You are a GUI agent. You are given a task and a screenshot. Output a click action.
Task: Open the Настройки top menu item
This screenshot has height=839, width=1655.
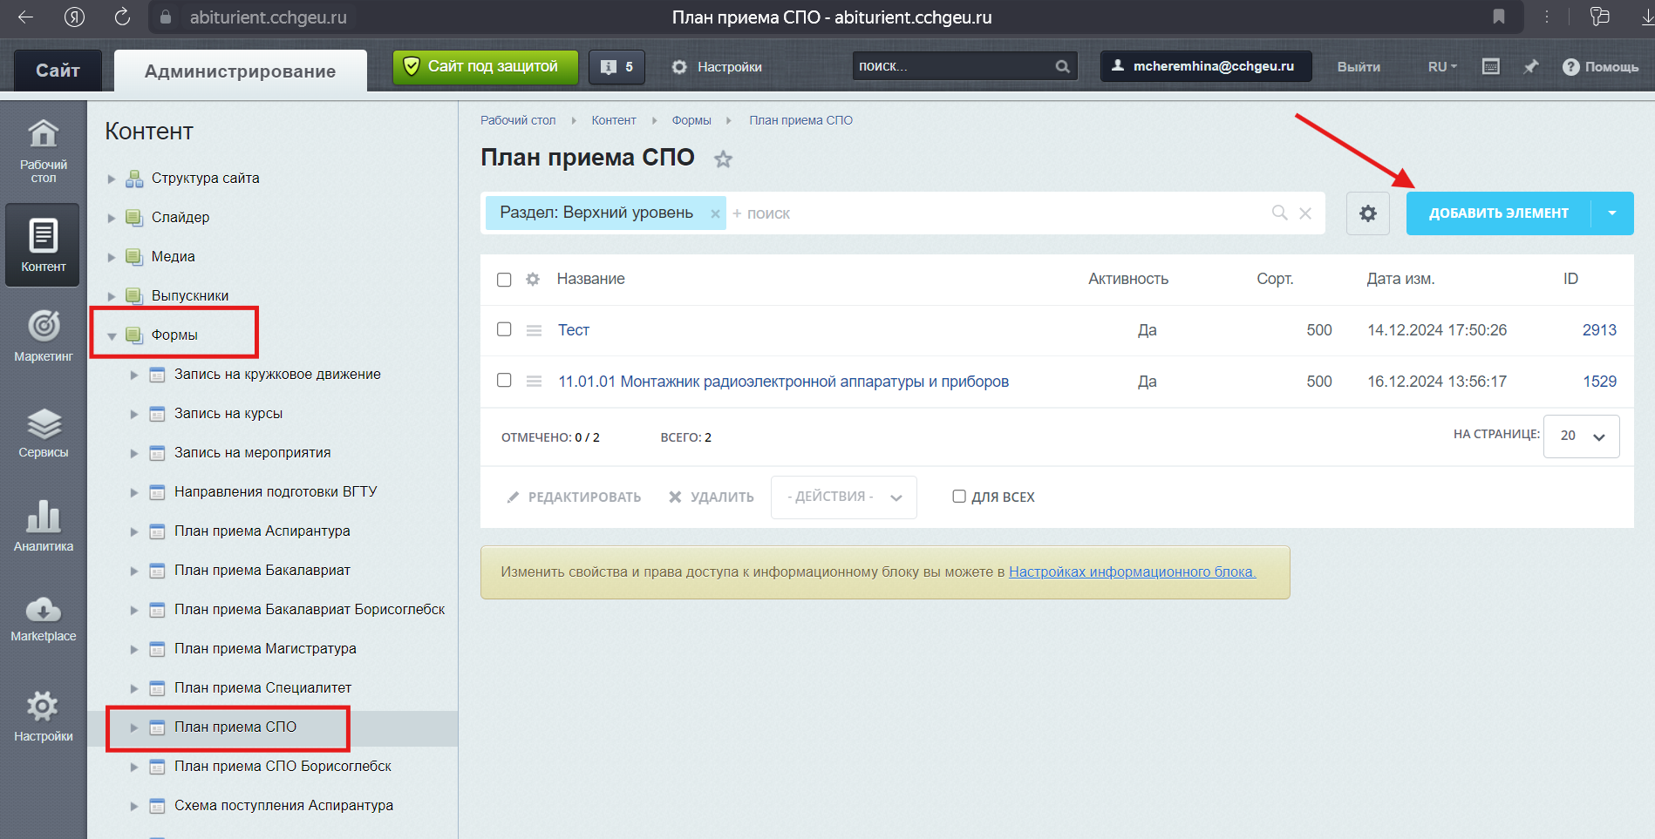pos(717,67)
